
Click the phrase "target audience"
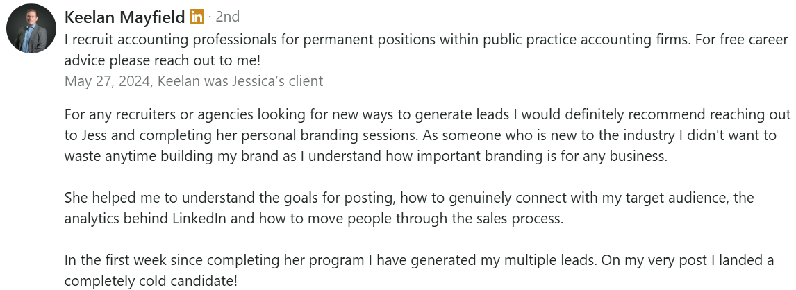674,198
